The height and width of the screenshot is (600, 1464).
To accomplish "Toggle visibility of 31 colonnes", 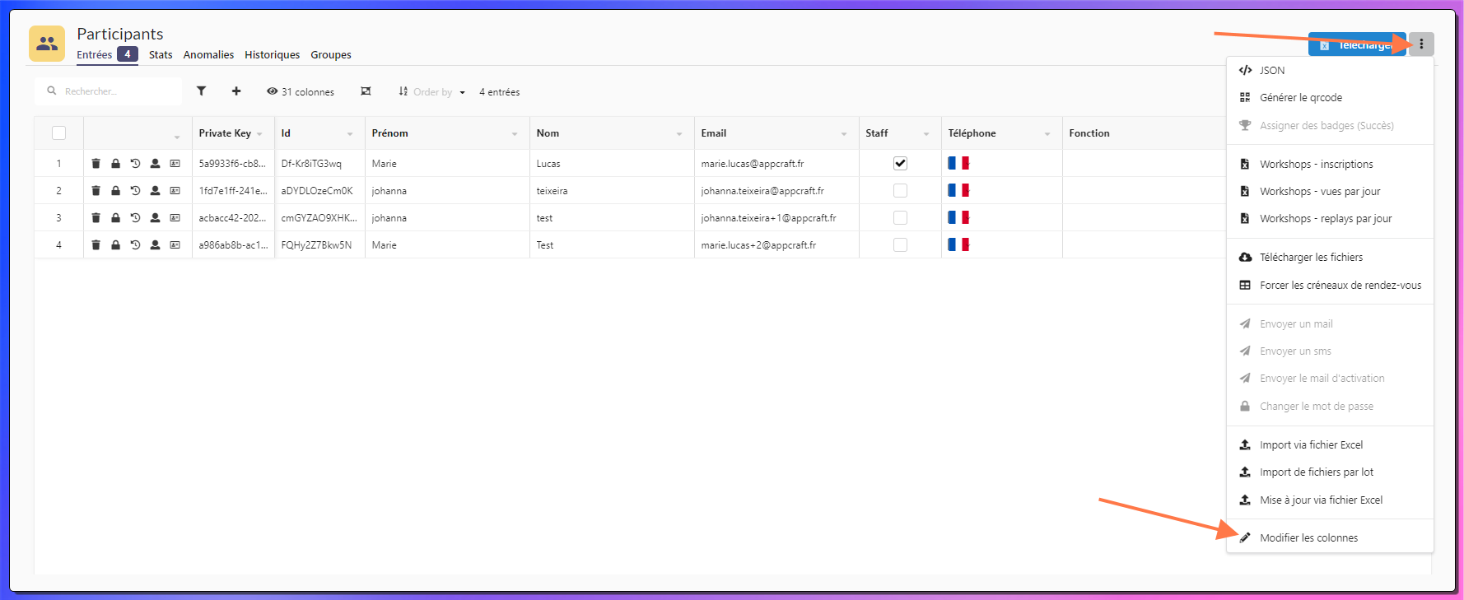I will [x=301, y=91].
